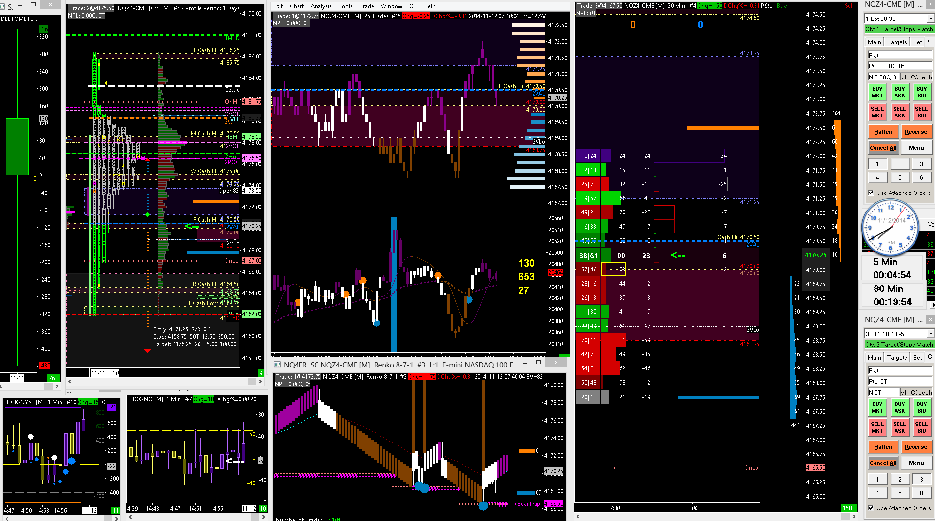This screenshot has height=521, width=935.
Task: Click quantity button 8 in the lower trade window
Action: click(921, 493)
